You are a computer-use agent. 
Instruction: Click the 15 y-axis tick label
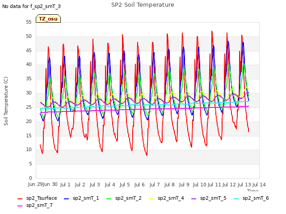click(29, 136)
